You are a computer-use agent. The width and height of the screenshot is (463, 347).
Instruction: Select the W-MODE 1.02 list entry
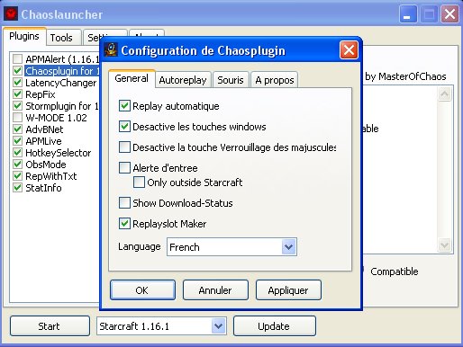pos(56,118)
